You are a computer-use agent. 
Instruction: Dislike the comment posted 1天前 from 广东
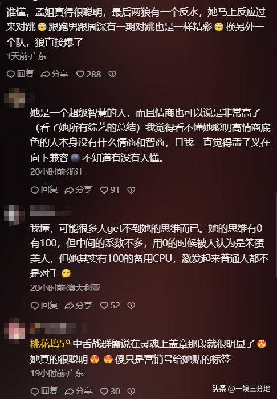tap(112, 74)
